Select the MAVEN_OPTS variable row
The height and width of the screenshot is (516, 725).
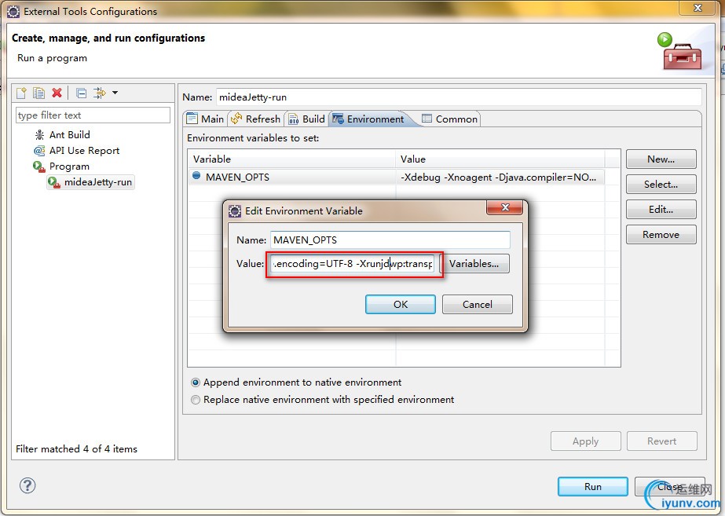[x=396, y=177]
